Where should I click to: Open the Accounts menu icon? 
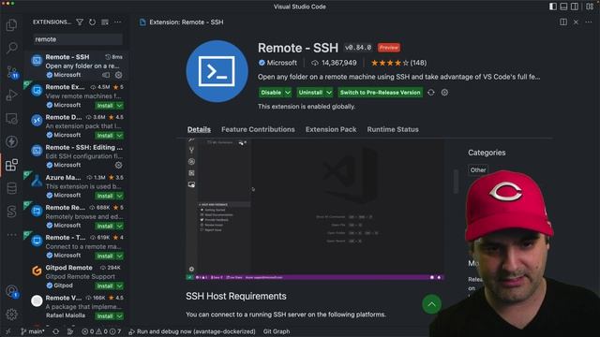pyautogui.click(x=12, y=291)
